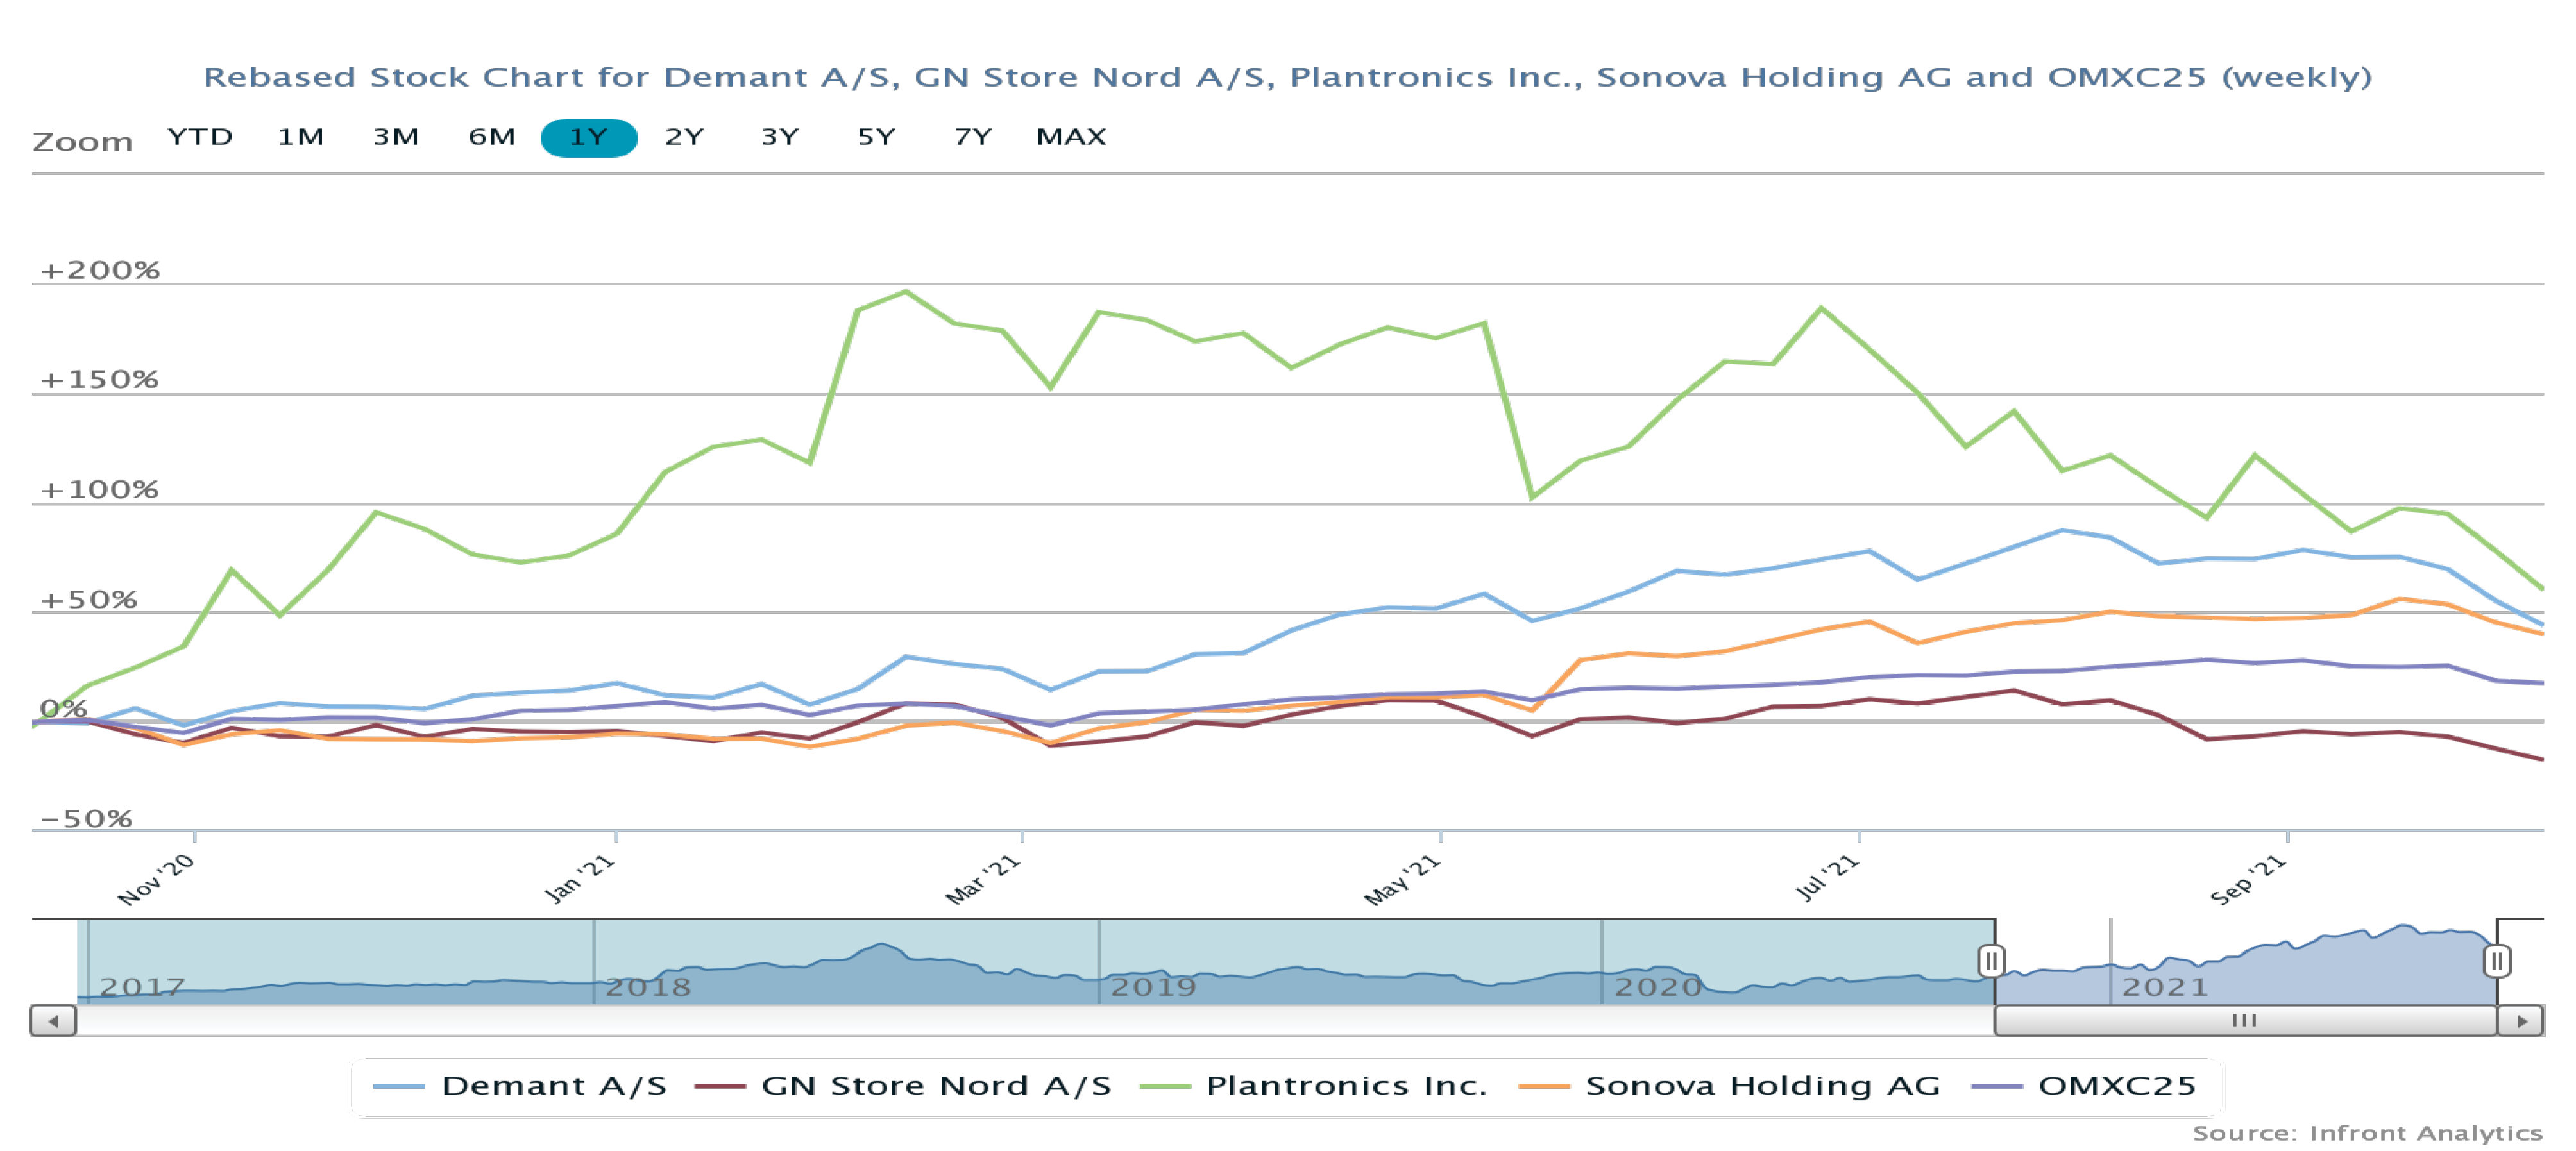This screenshot has height=1151, width=2576.
Task: Hide Plantronics Inc. series via legend
Action: tap(1346, 1086)
